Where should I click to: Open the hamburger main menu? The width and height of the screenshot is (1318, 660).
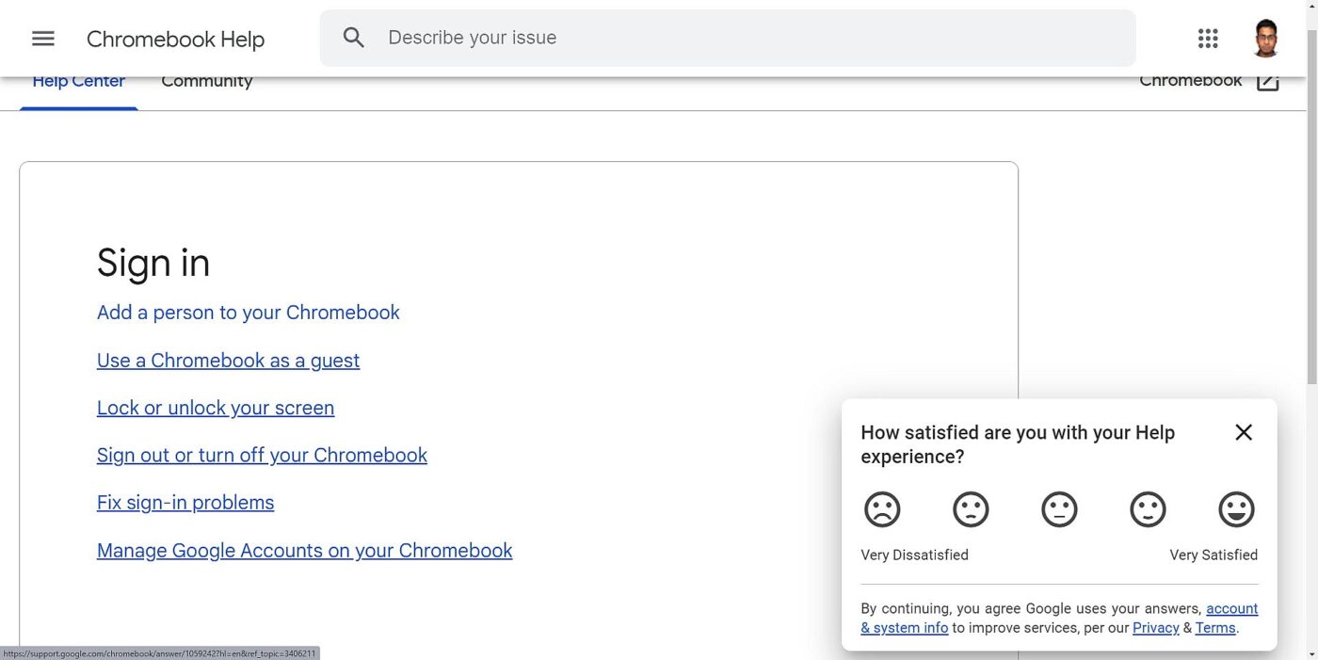coord(43,39)
